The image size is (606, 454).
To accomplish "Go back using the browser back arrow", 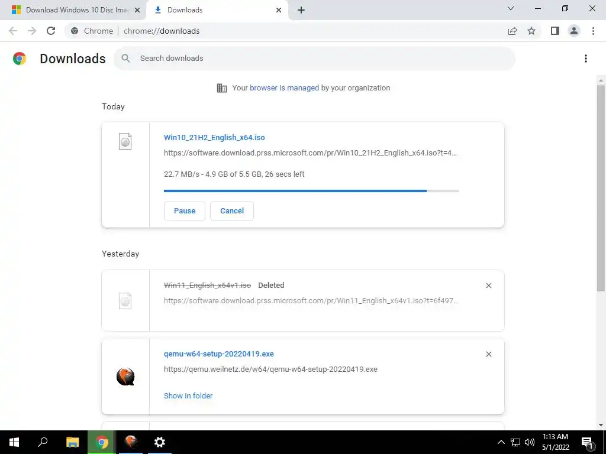I will (13, 31).
